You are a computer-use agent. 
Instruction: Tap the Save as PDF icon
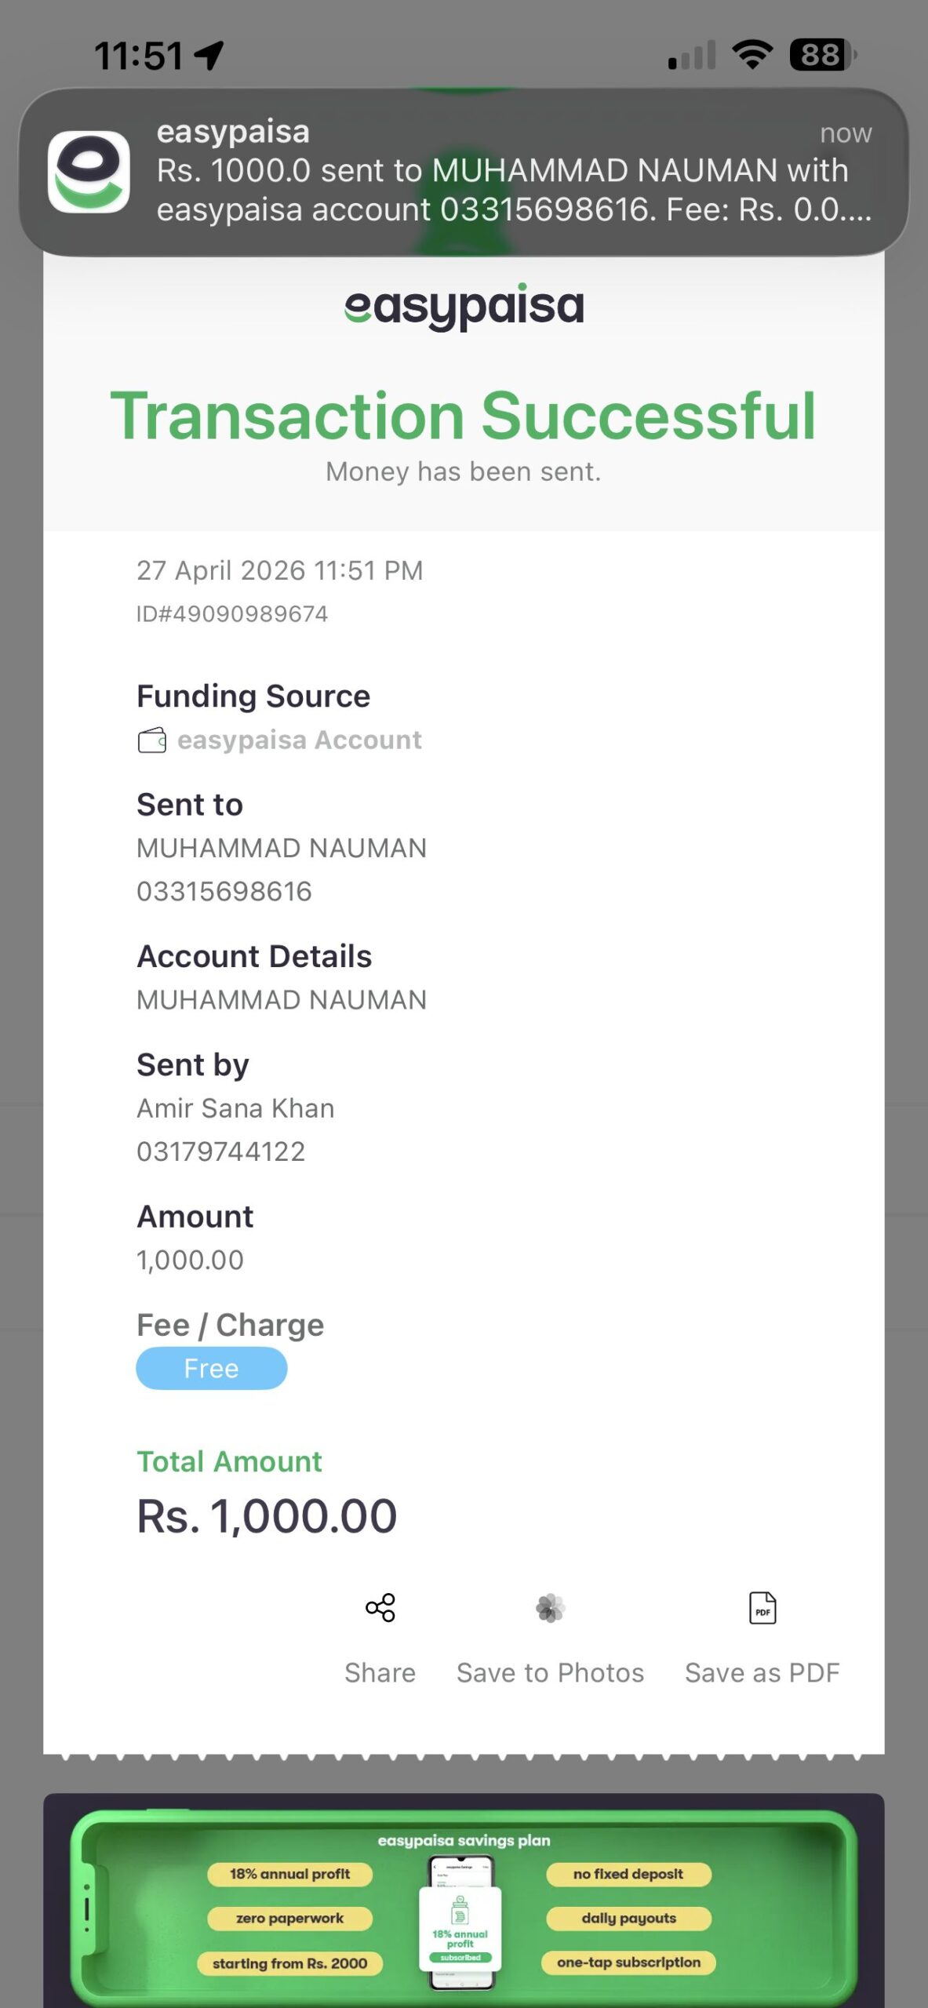tap(762, 1608)
